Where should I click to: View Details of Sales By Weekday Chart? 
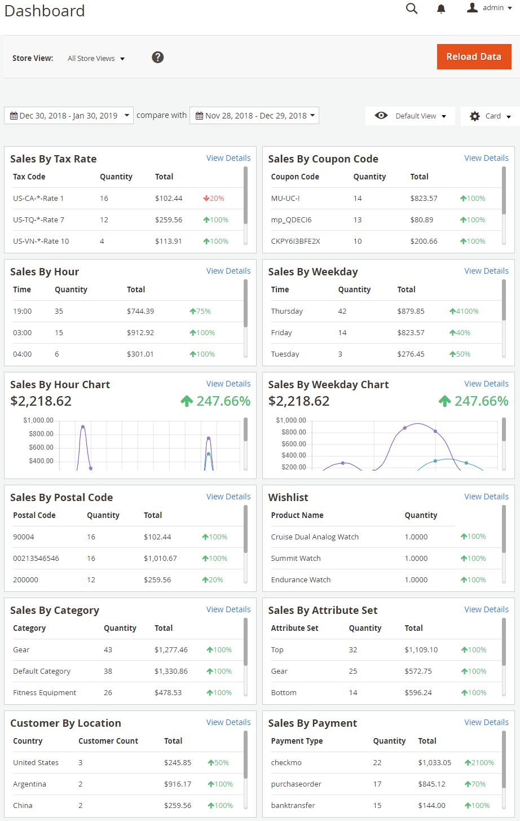pyautogui.click(x=486, y=384)
